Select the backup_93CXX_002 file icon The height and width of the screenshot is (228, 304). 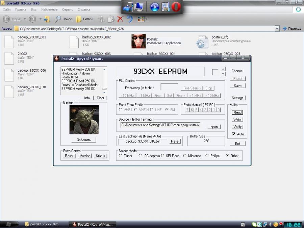point(74,42)
